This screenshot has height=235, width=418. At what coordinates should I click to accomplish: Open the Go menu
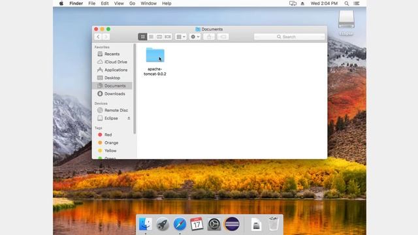coord(132,3)
